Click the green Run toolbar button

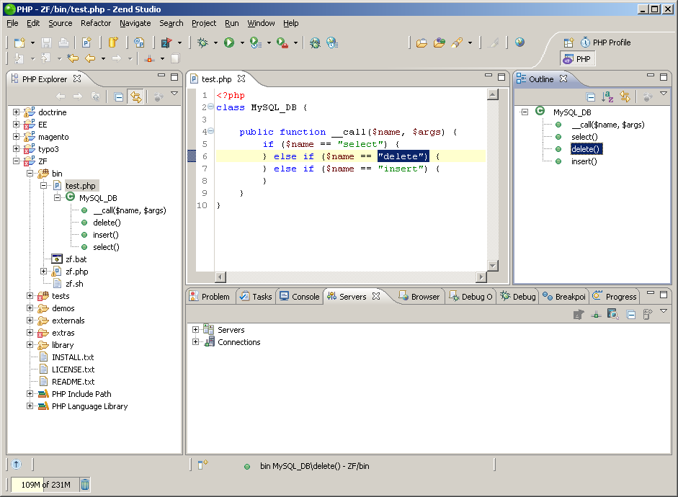point(229,42)
